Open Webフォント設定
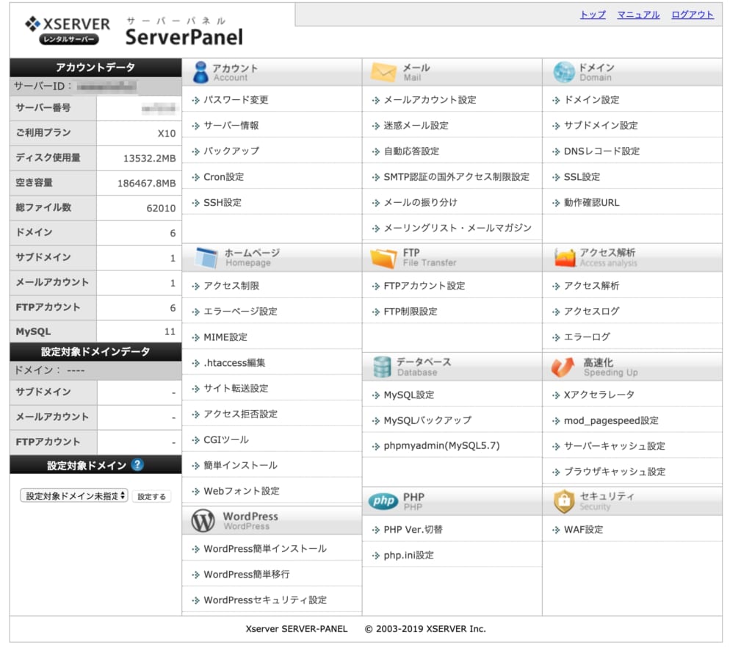 click(241, 491)
